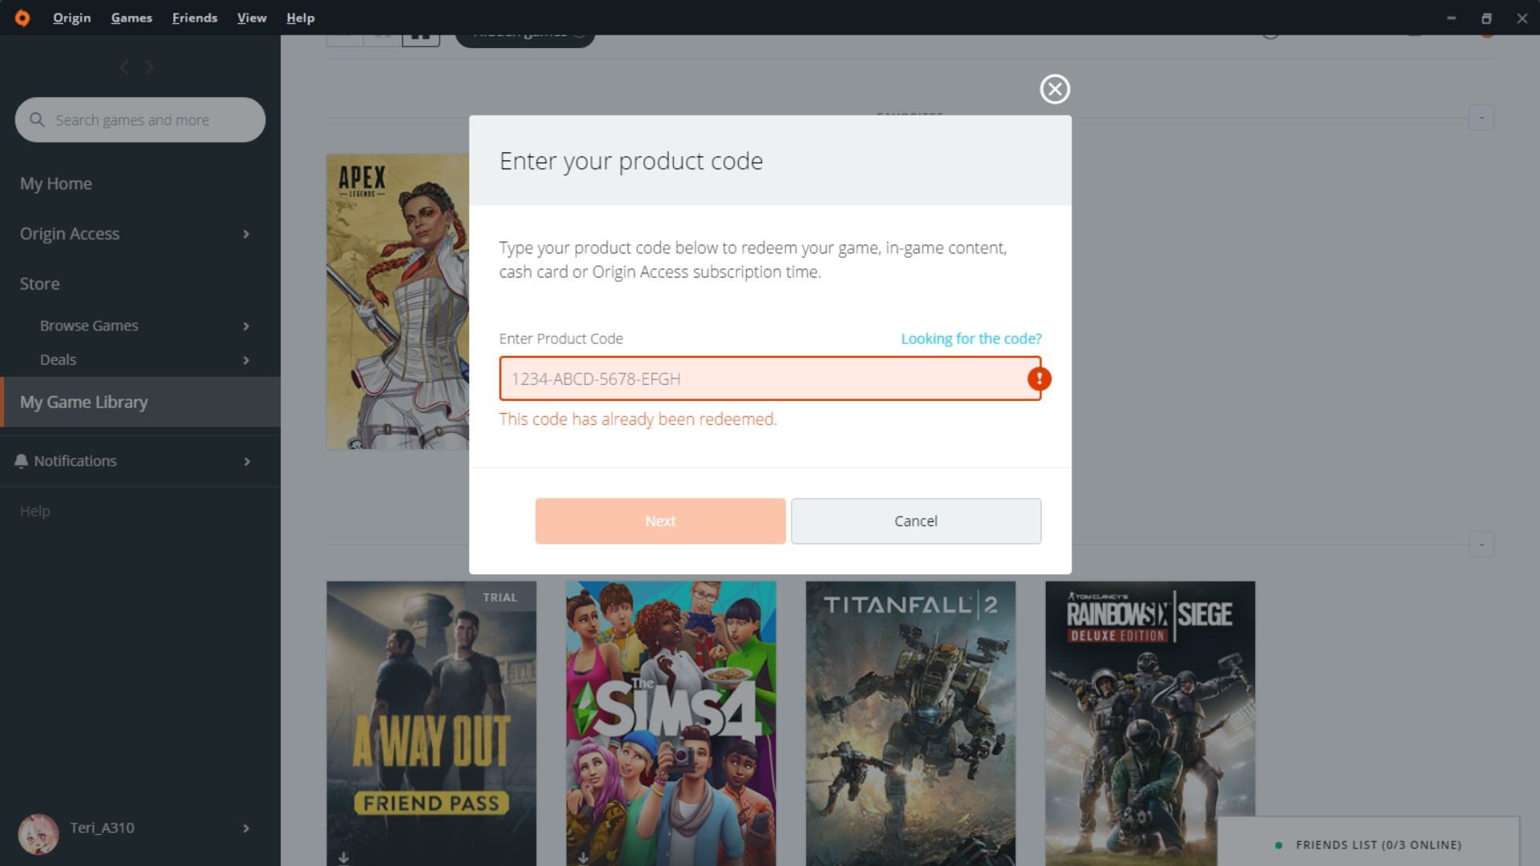Click the TRIAL badge on A Way Out
Image resolution: width=1540 pixels, height=866 pixels.
(x=500, y=597)
